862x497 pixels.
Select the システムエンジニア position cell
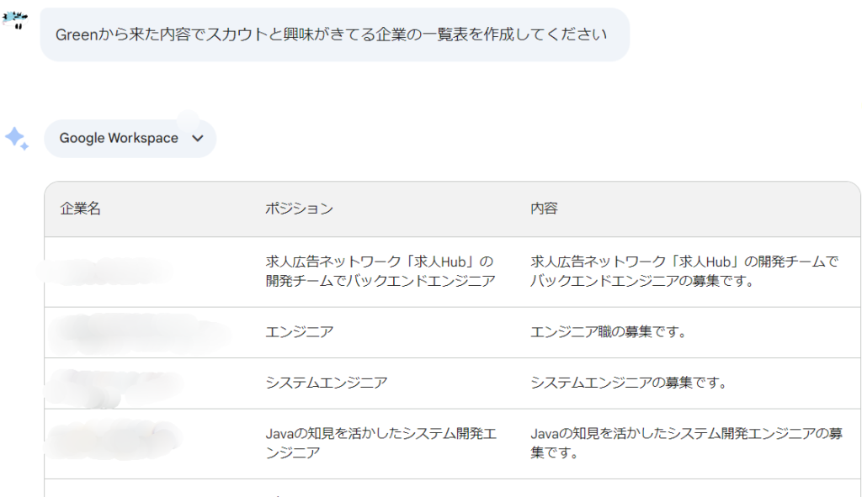point(326,383)
